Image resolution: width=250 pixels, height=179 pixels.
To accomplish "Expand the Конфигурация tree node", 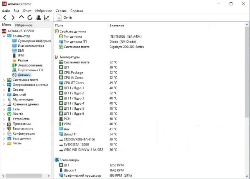I will [4, 134].
